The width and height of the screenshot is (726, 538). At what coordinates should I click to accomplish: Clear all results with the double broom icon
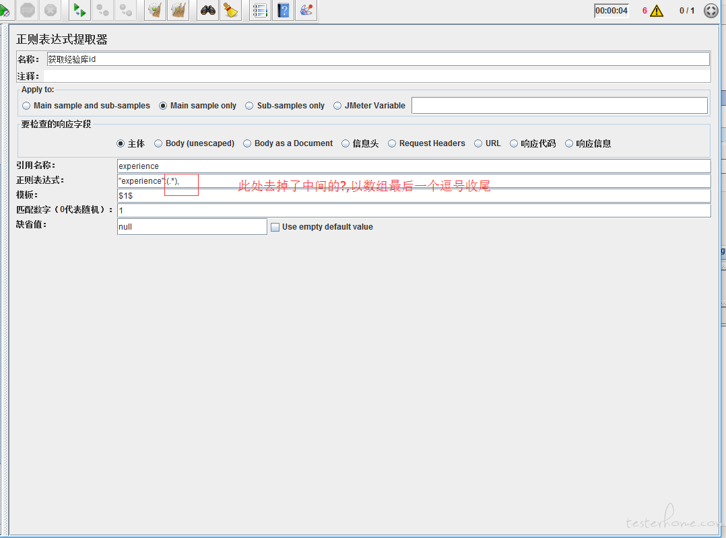[178, 10]
